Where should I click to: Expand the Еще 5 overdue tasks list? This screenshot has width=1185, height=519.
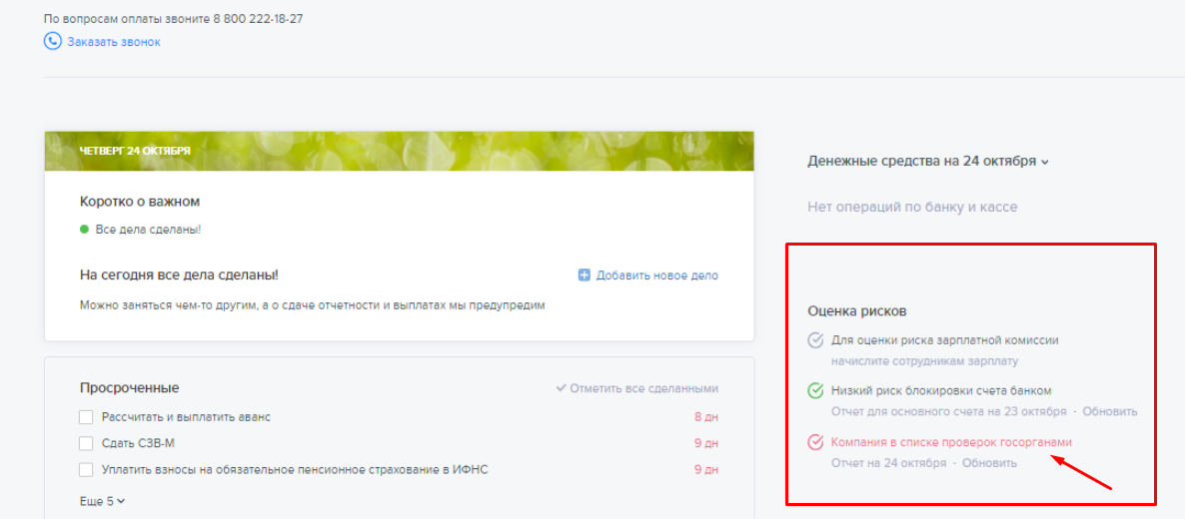click(x=102, y=501)
